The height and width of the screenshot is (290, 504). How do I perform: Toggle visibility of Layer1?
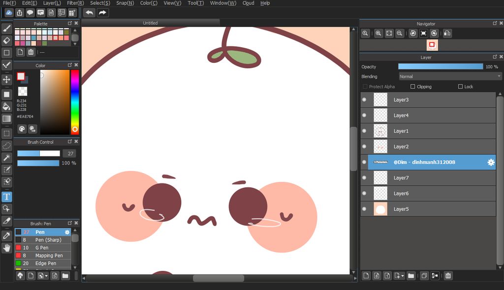[364, 131]
